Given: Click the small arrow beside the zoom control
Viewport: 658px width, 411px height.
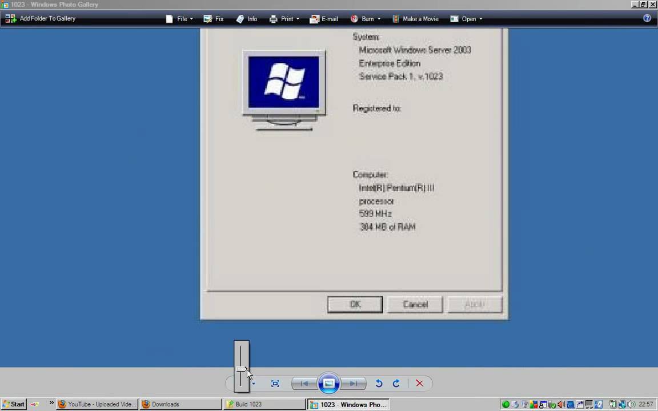Looking at the screenshot, I should (254, 384).
